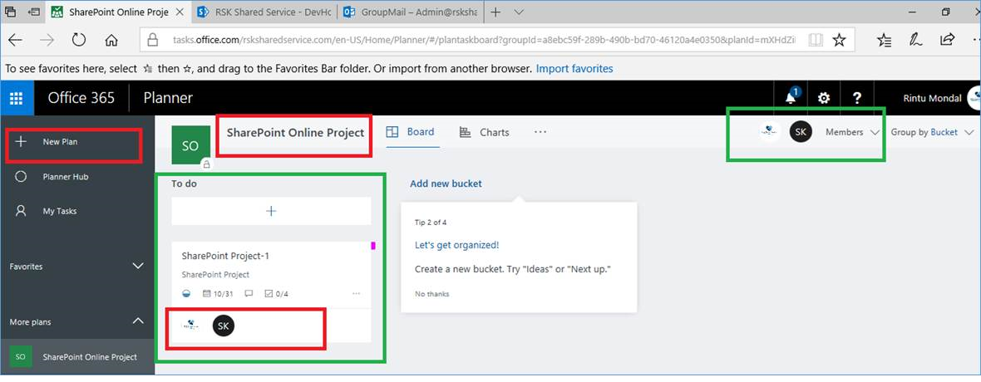981x382 pixels.
Task: Expand the Members dropdown
Action: (853, 132)
